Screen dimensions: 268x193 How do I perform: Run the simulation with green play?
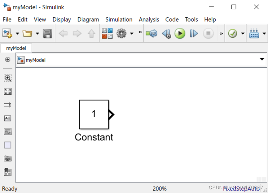pos(180,33)
